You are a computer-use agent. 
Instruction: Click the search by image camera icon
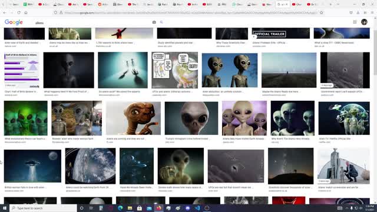click(x=154, y=22)
